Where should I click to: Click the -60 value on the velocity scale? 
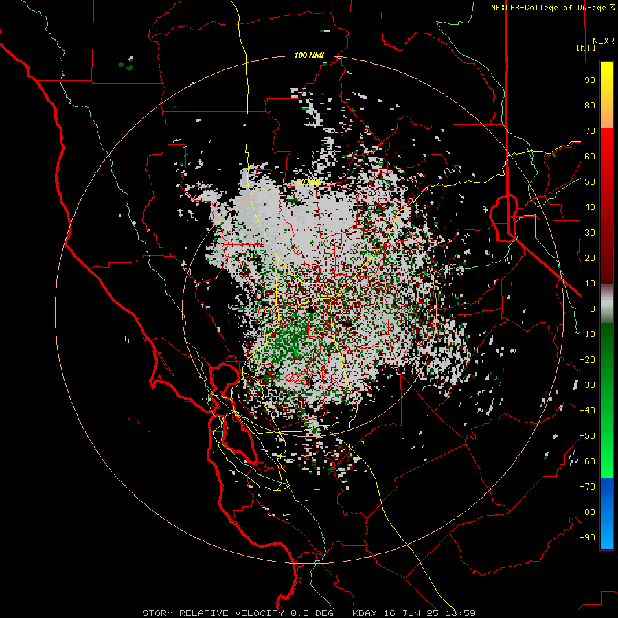pos(587,461)
